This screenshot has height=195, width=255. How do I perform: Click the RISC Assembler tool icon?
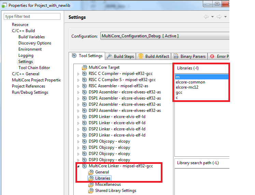pos(84,86)
